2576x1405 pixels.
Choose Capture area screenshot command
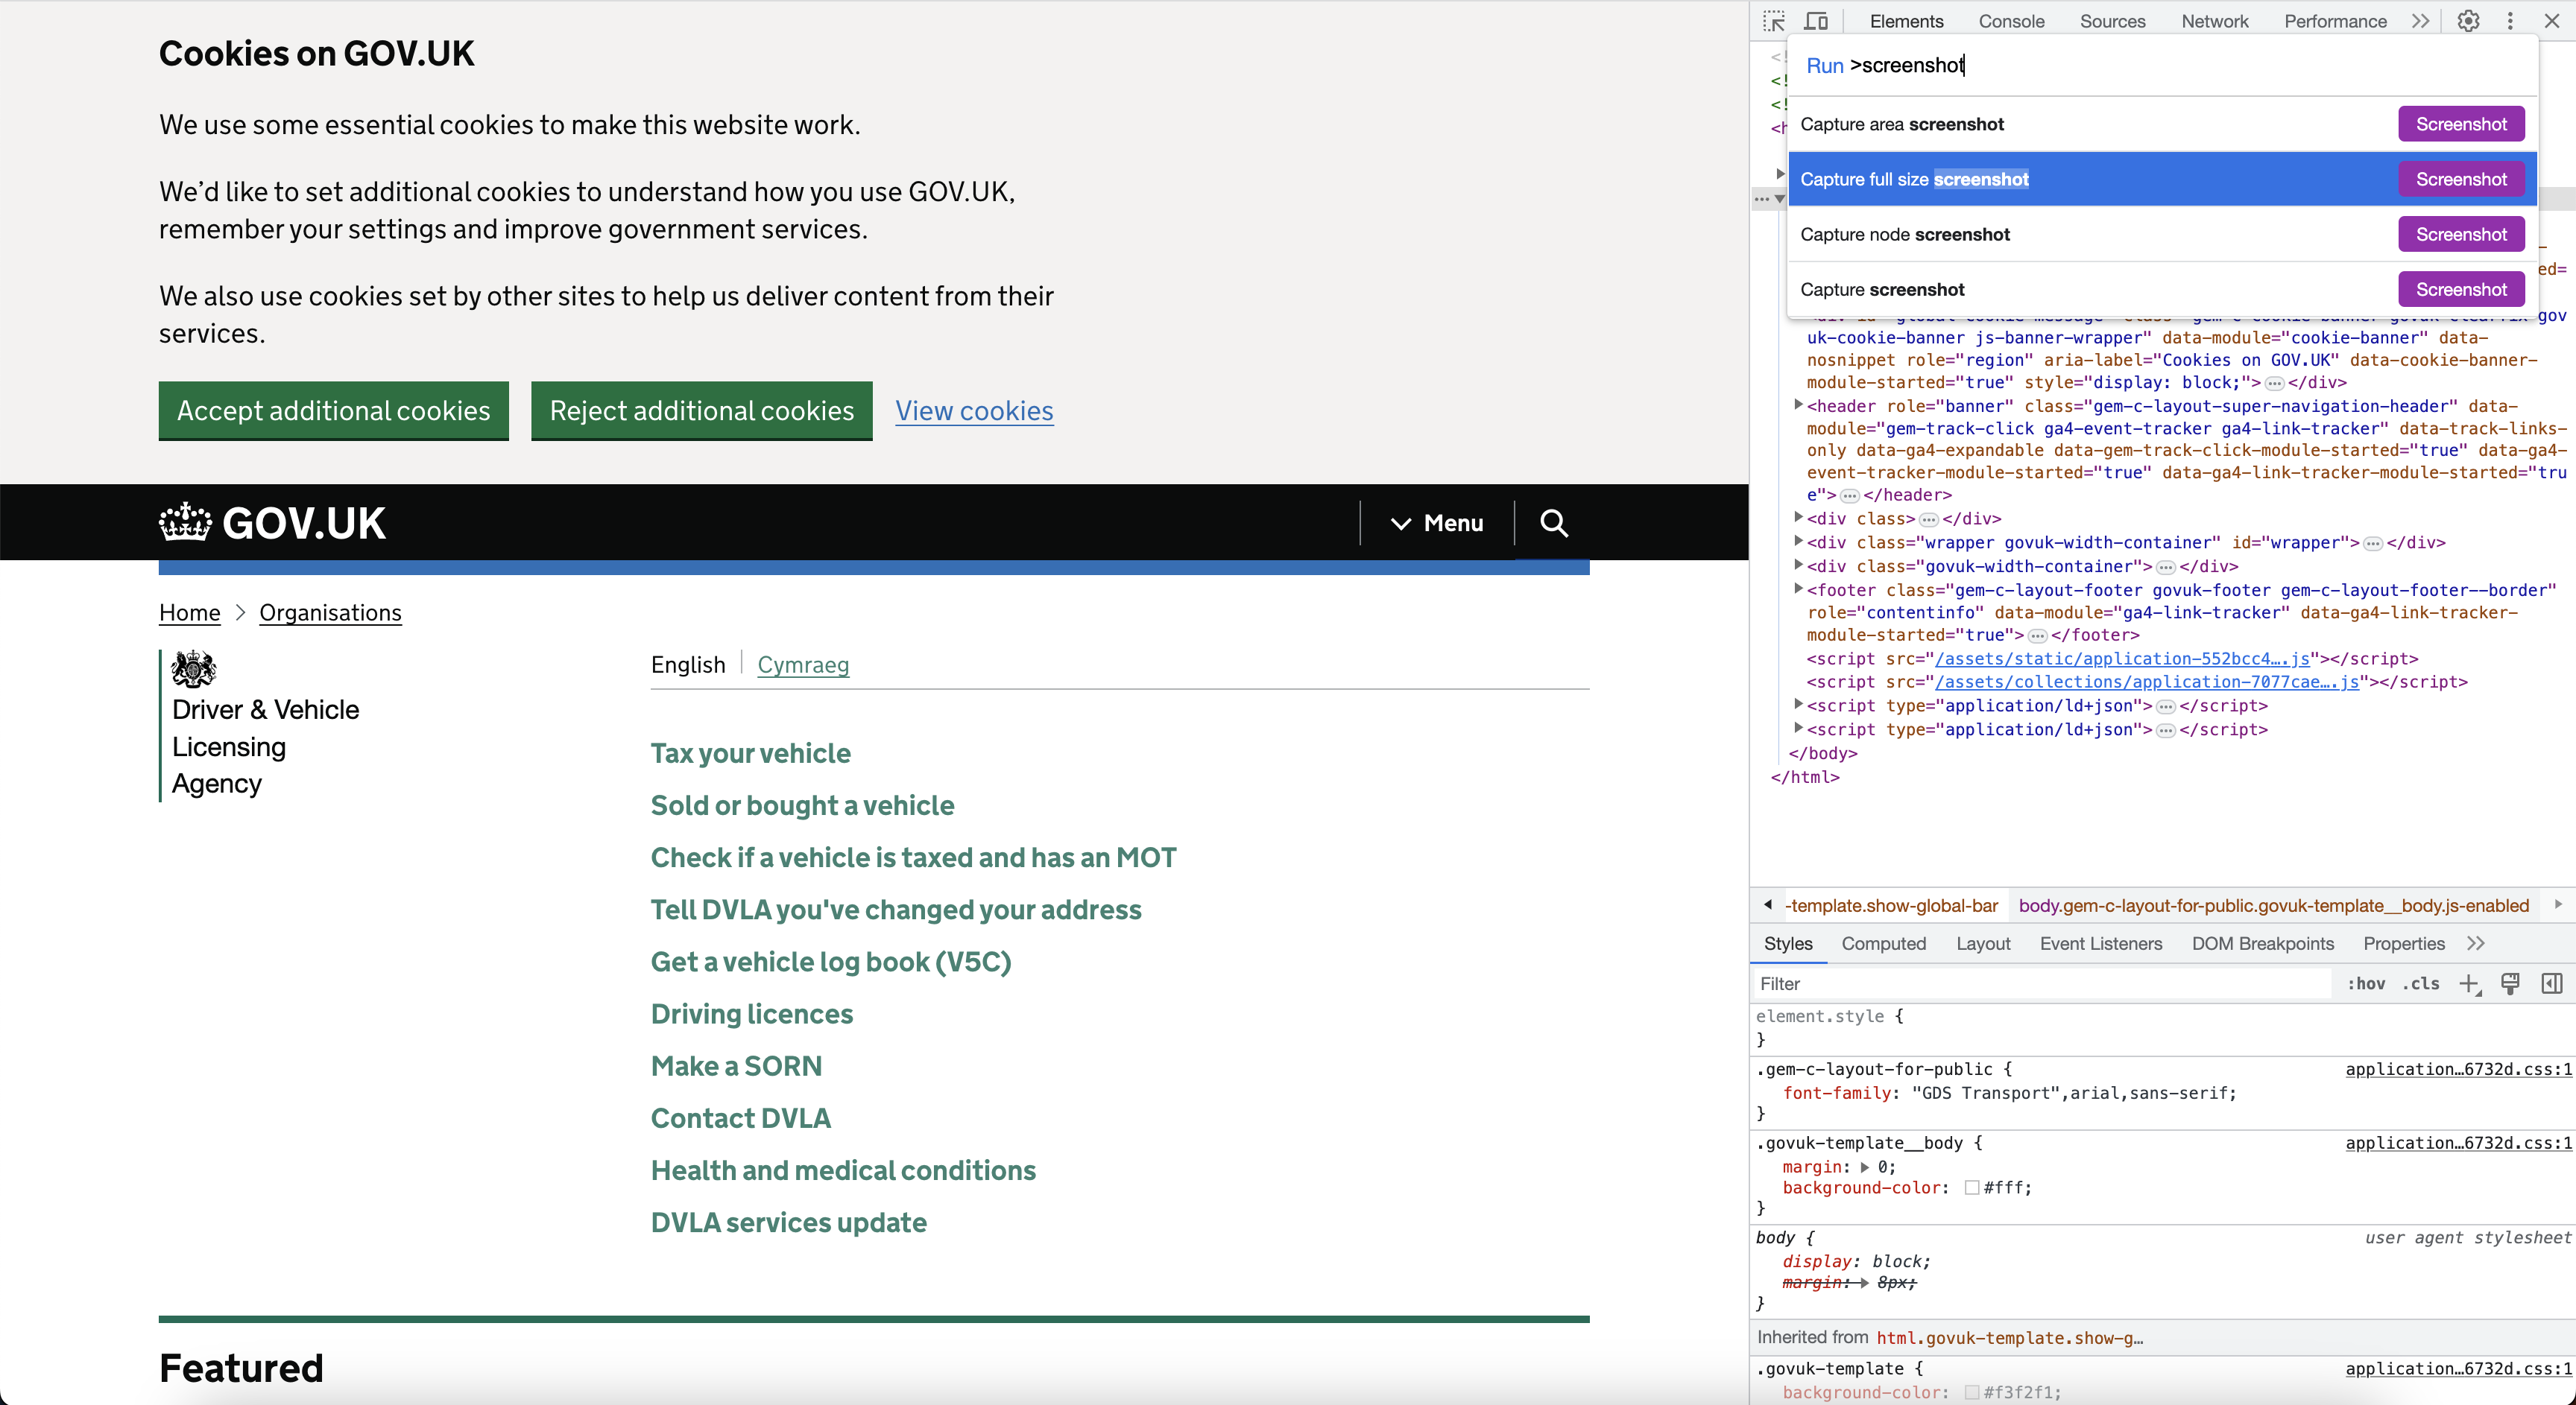[x=2162, y=124]
